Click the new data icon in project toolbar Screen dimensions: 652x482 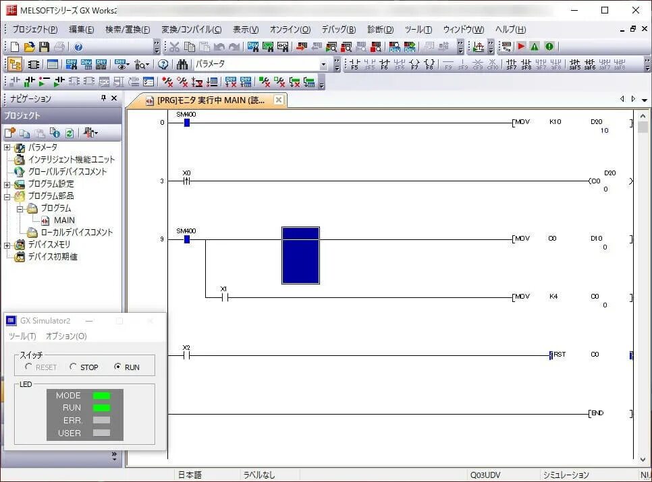(x=10, y=133)
